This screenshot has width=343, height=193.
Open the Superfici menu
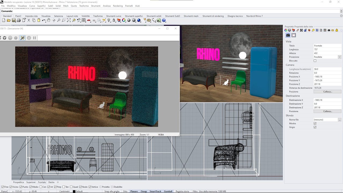tap(41, 6)
